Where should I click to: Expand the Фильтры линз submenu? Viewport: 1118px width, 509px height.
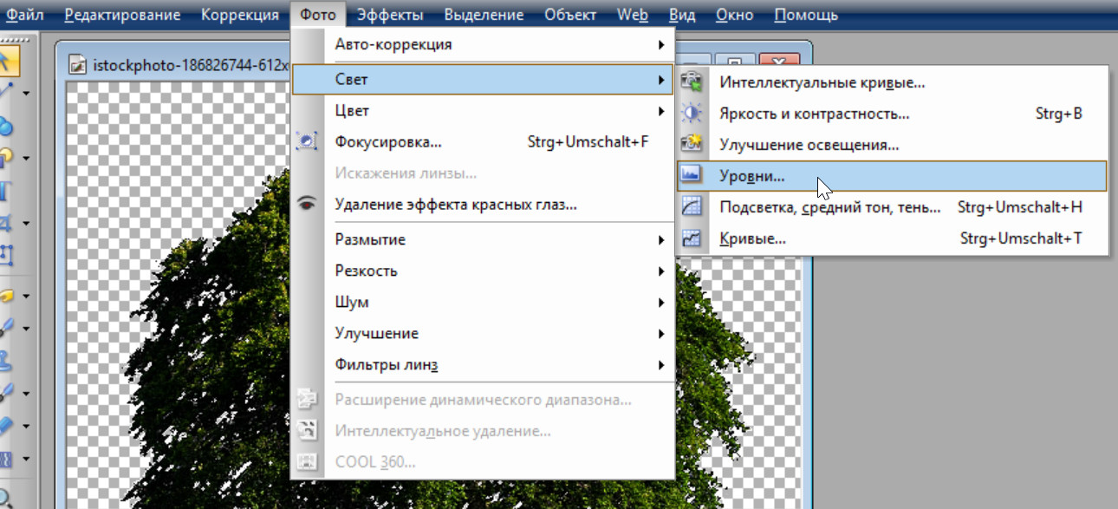click(483, 365)
